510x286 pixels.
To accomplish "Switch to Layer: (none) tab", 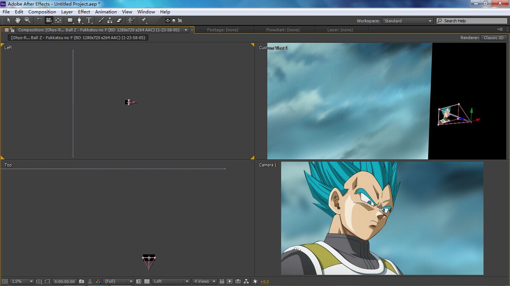I will pos(340,30).
